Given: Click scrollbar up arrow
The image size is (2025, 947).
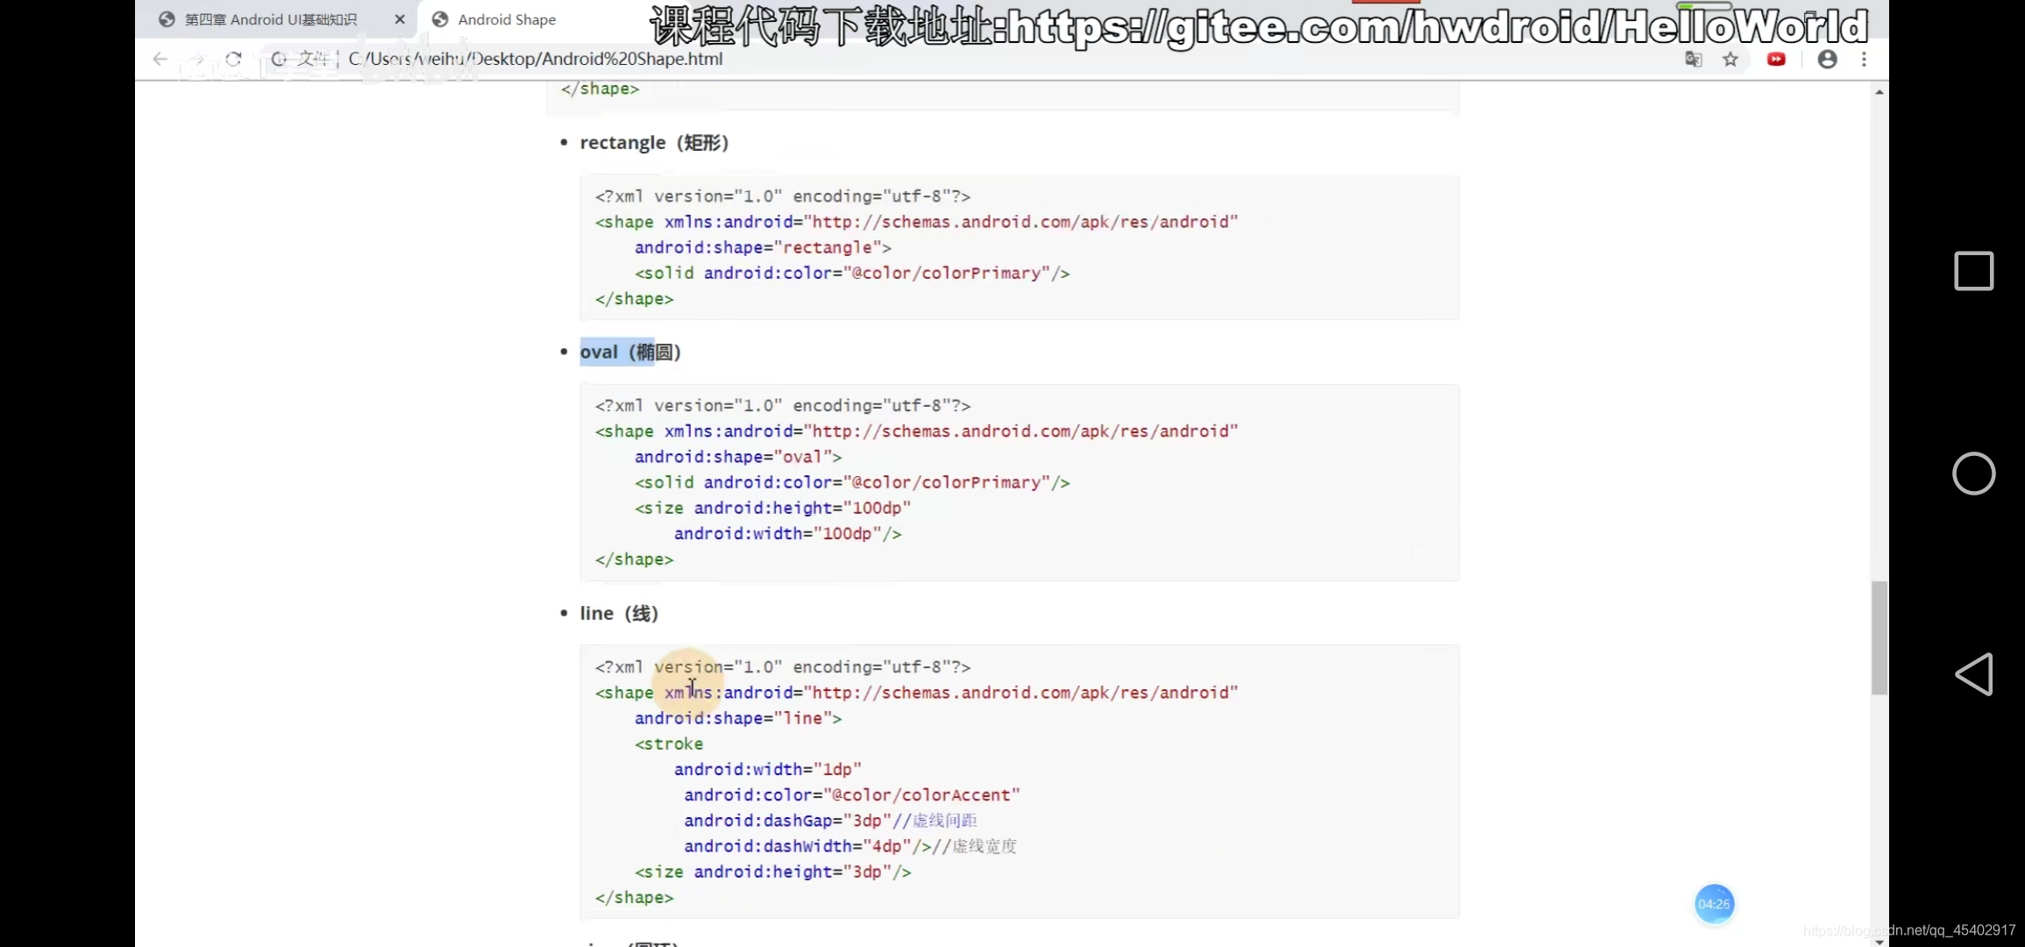Looking at the screenshot, I should coord(1879,92).
